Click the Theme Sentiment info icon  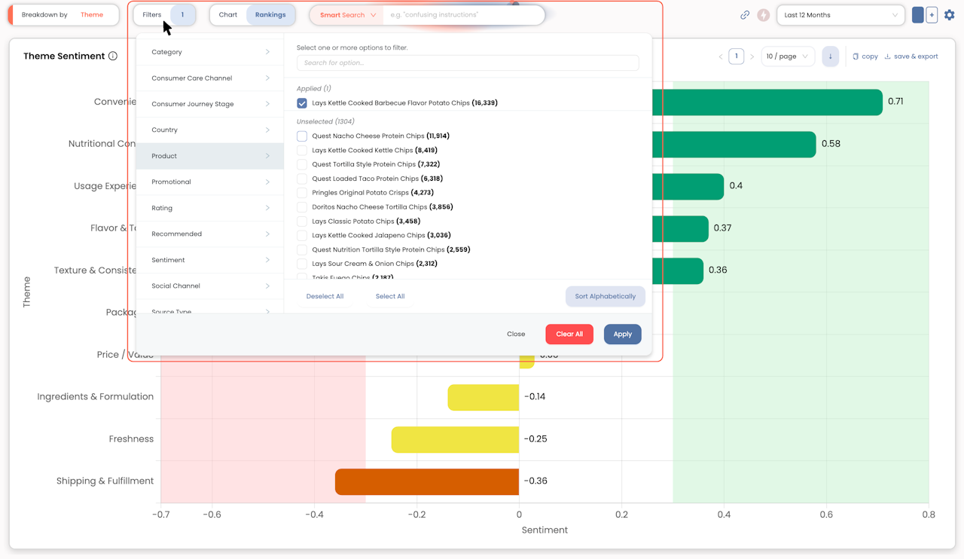point(113,56)
